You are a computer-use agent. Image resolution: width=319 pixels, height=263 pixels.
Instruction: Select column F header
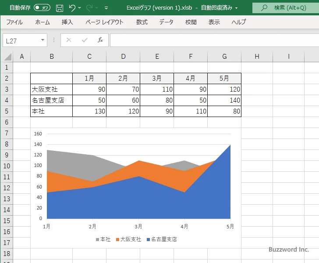tap(191, 57)
